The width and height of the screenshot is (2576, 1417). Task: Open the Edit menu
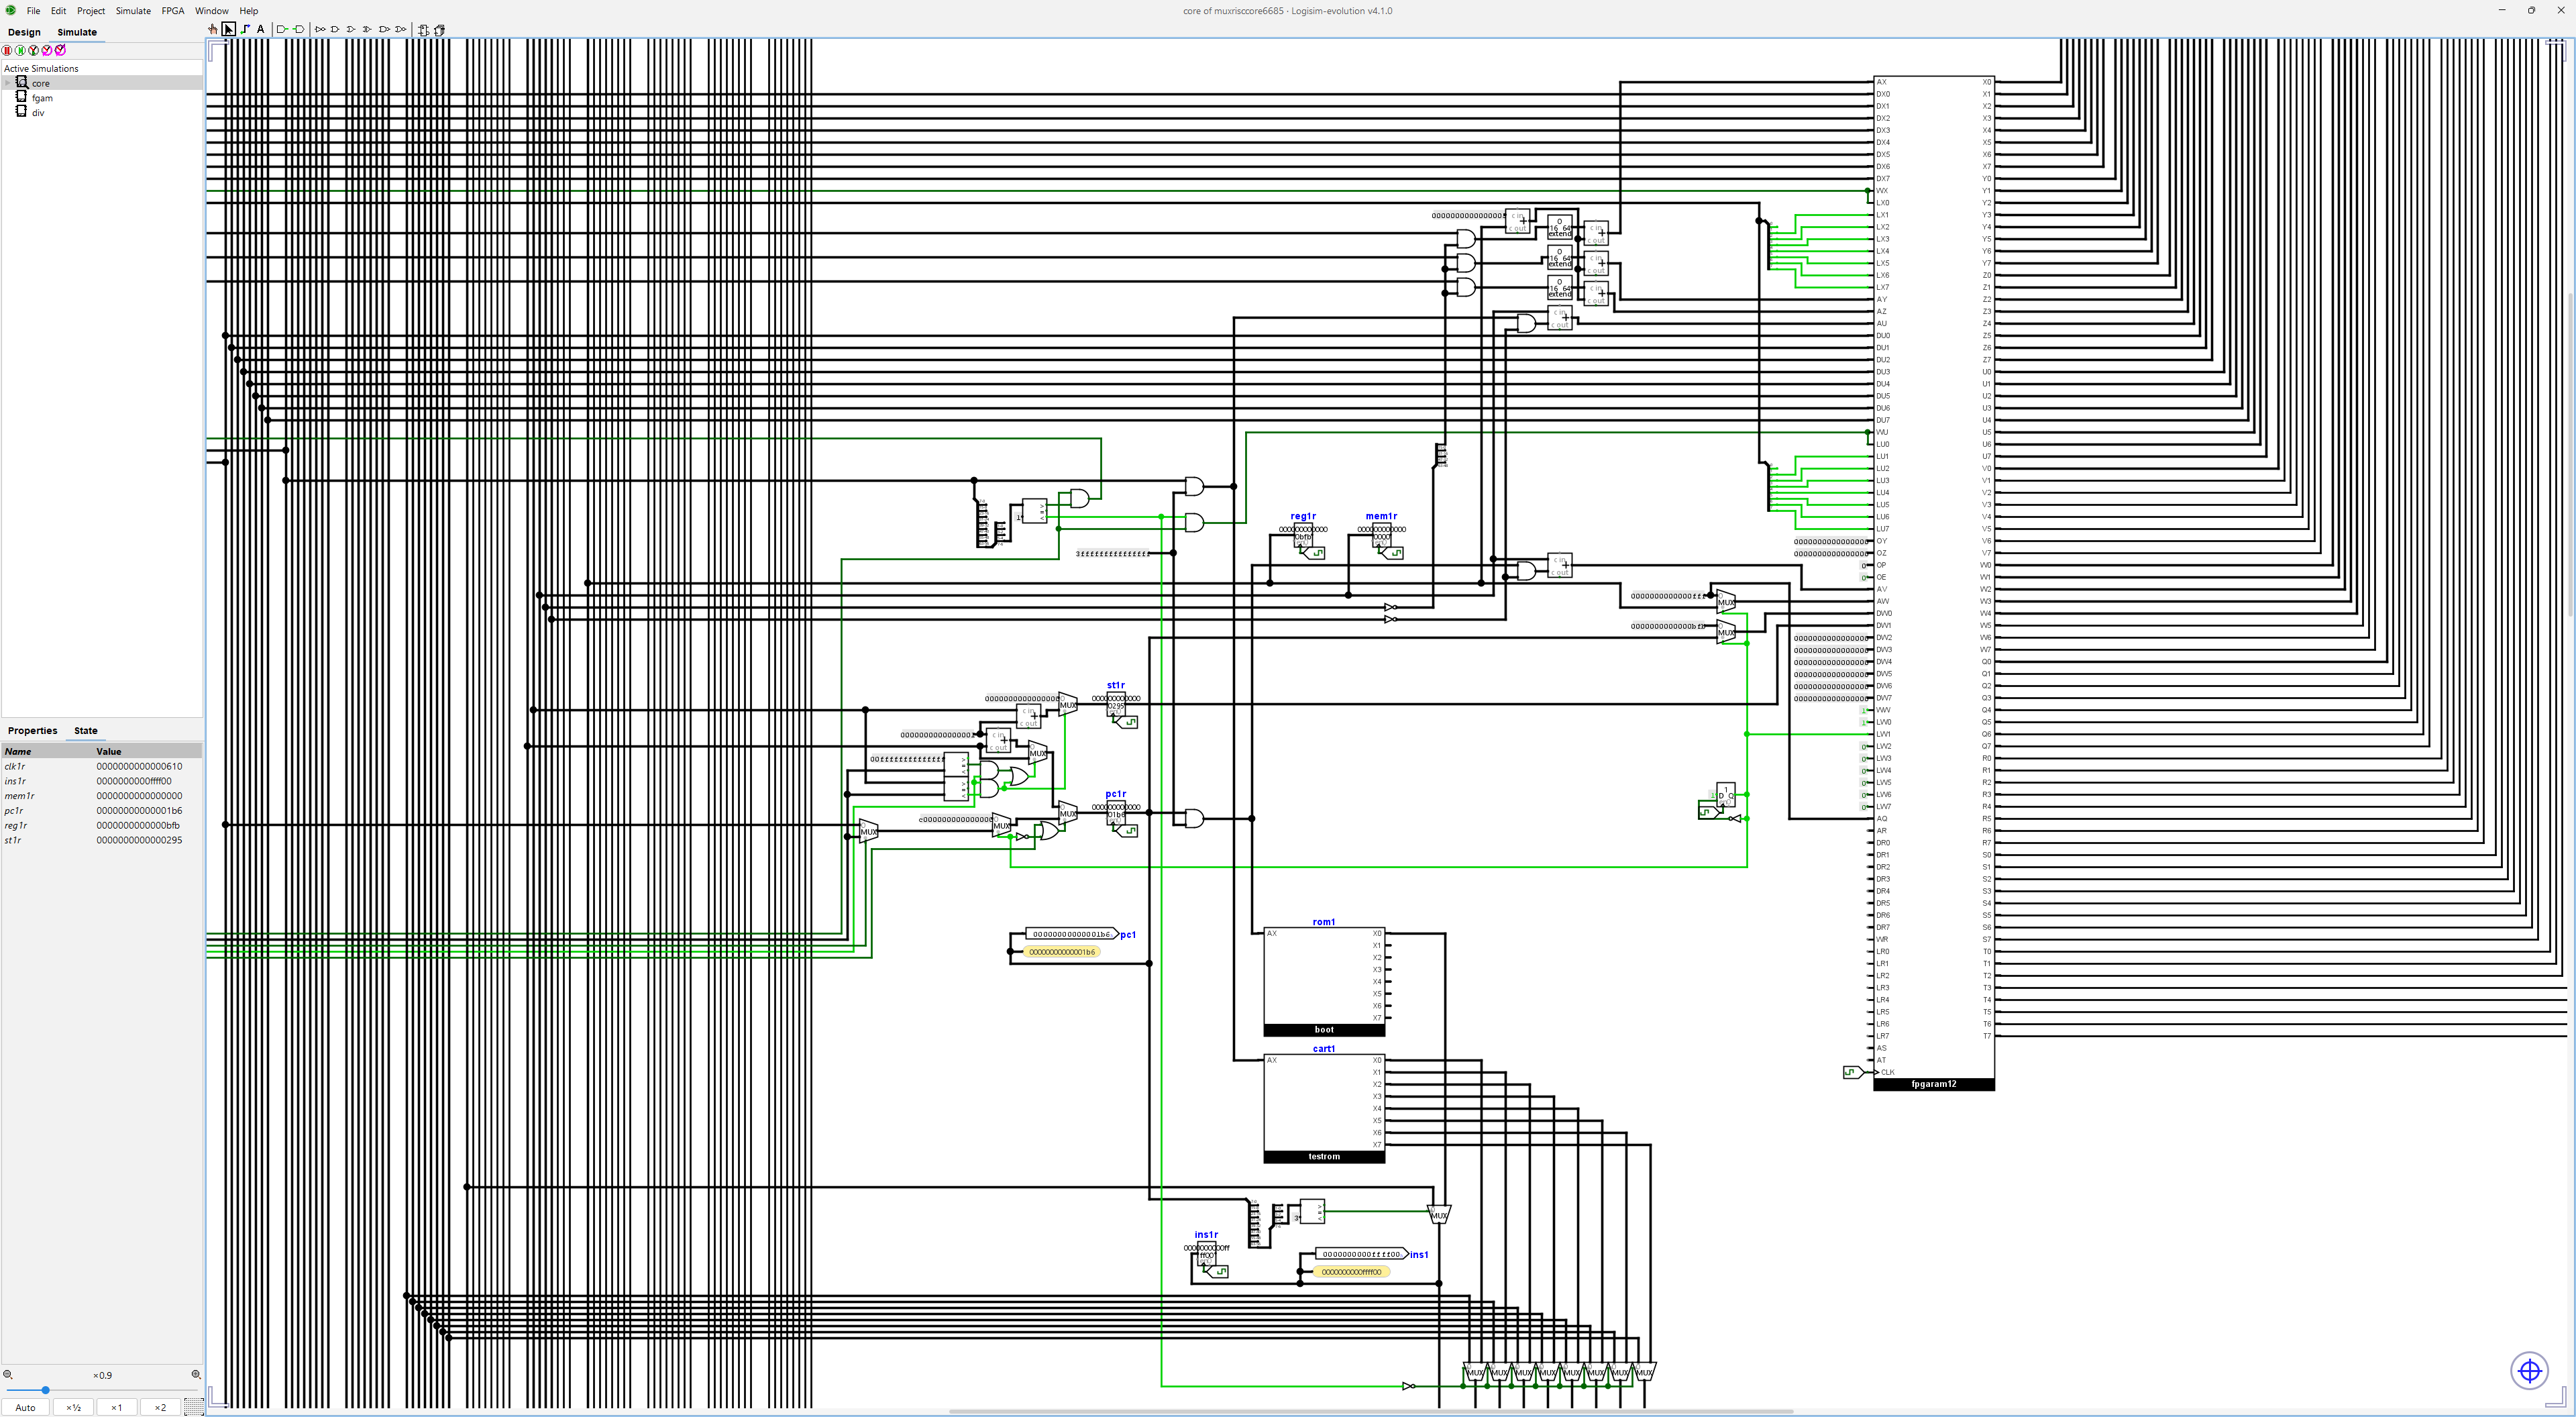(x=59, y=11)
